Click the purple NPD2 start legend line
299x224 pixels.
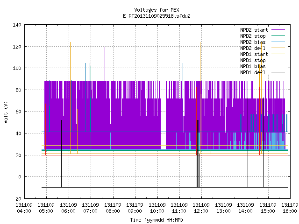point(278,30)
